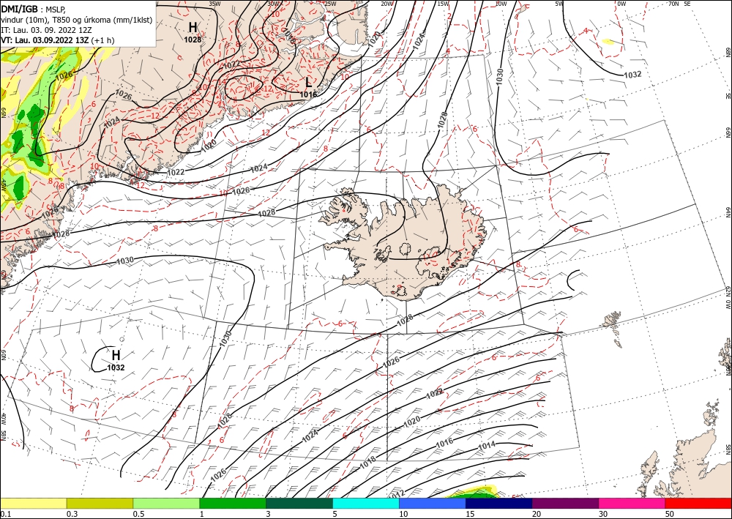Click the purple 20 mm legend swatch
The height and width of the screenshot is (519, 732).
pos(565,503)
